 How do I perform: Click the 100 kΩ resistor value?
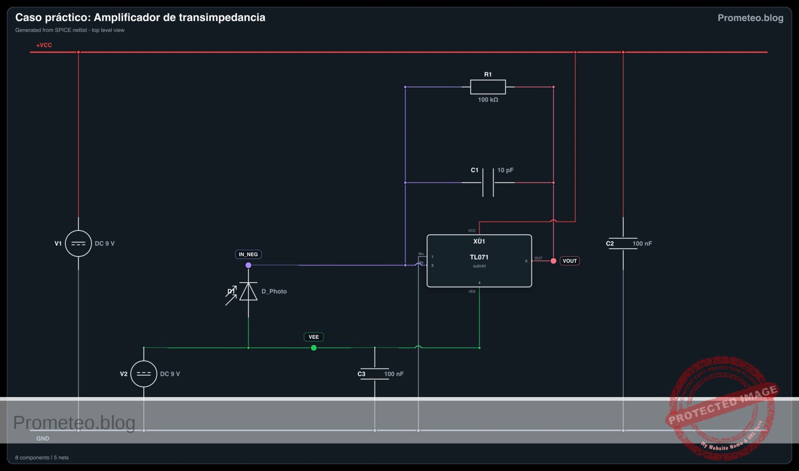488,100
